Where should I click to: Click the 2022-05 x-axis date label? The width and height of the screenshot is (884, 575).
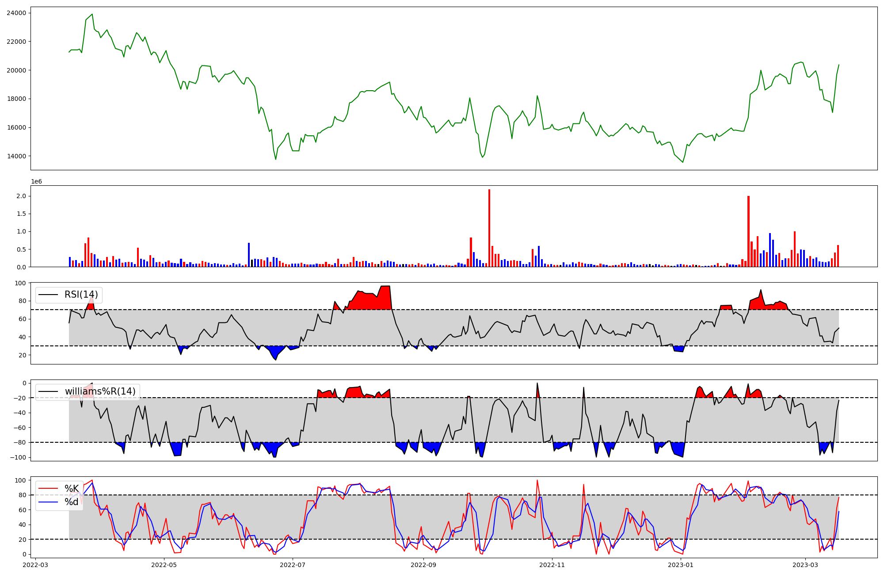[x=164, y=565]
